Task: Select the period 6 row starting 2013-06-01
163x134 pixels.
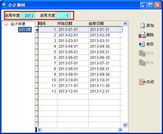Action: [80, 57]
